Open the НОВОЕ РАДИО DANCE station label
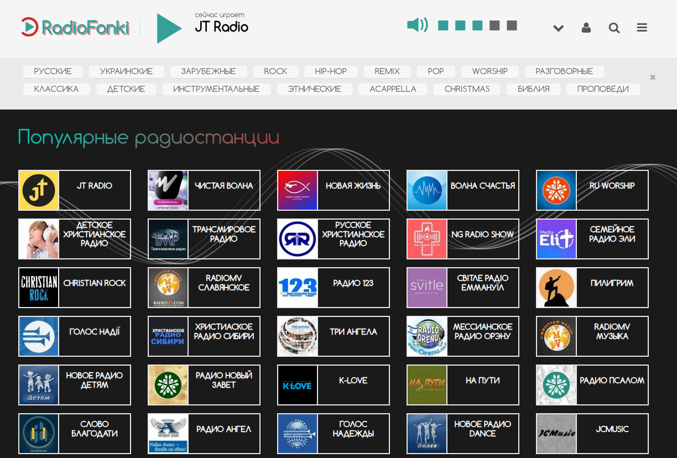The height and width of the screenshot is (458, 677). (x=483, y=429)
